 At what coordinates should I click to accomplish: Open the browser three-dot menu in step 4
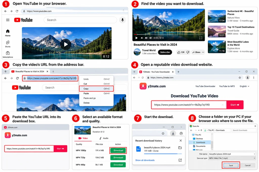coord(254,78)
